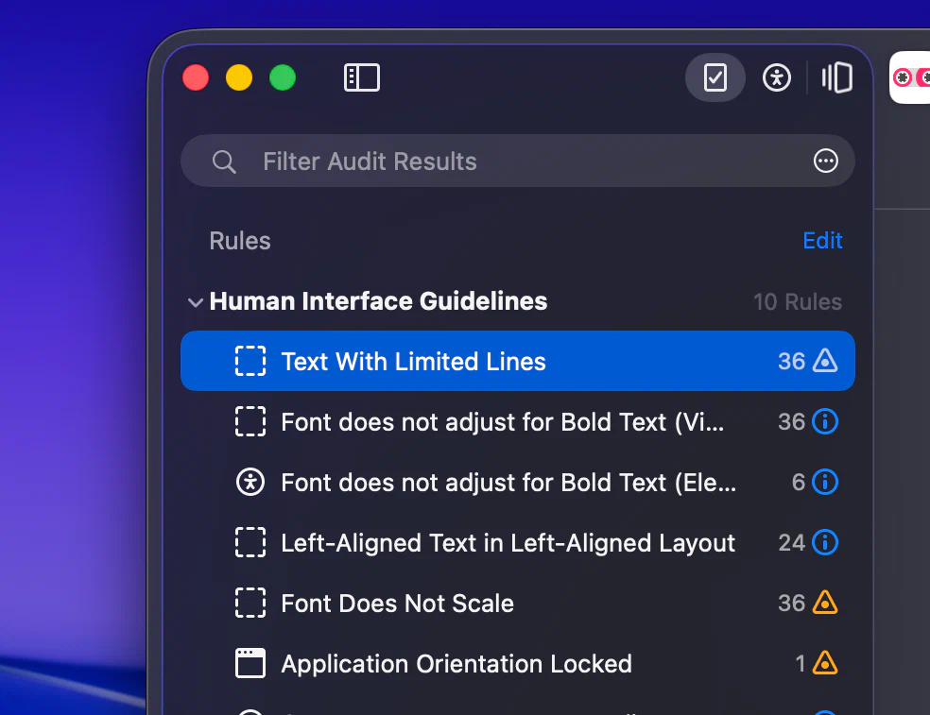Click window icon for Application Orientation Locked
The image size is (930, 715).
pos(250,663)
